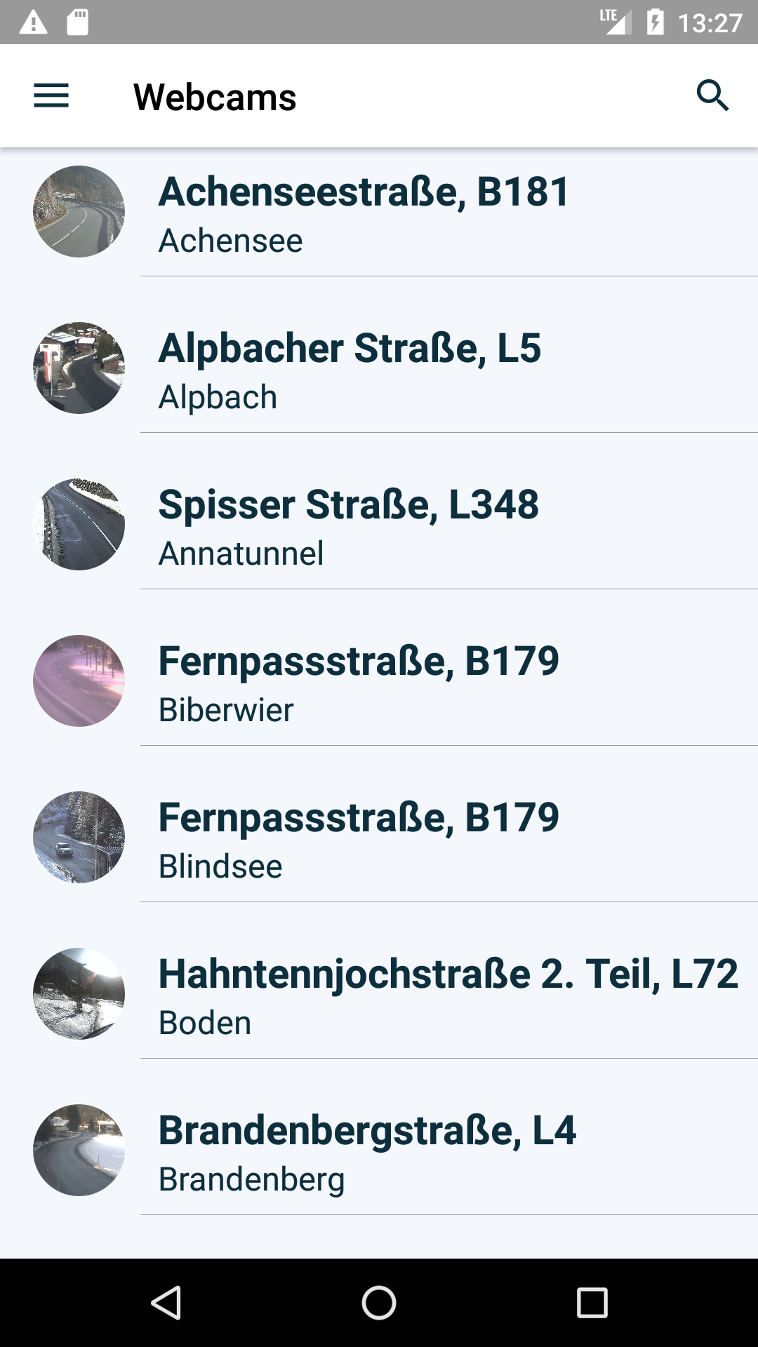Image resolution: width=758 pixels, height=1347 pixels.
Task: Open the Blindsee webcam thumbnail image
Action: (79, 837)
